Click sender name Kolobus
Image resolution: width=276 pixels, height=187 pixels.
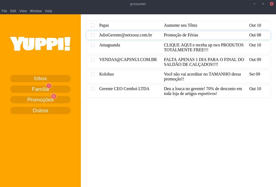pos(106,74)
